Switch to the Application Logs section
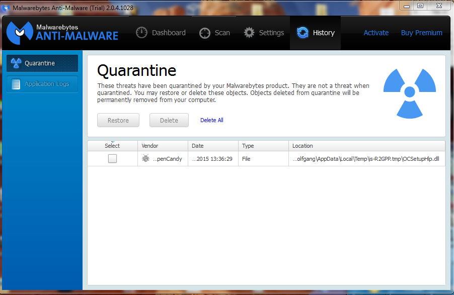The image size is (454, 295). (42, 84)
